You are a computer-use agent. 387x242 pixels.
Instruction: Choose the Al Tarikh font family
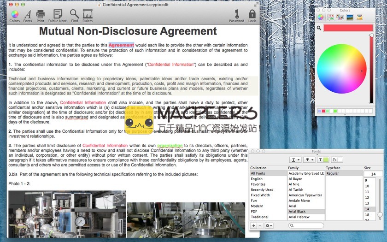pos(306,189)
